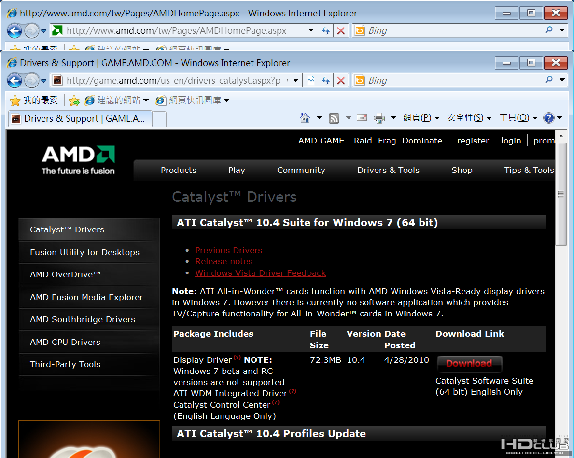Click Stop icon in AMDHomePage window

[341, 31]
